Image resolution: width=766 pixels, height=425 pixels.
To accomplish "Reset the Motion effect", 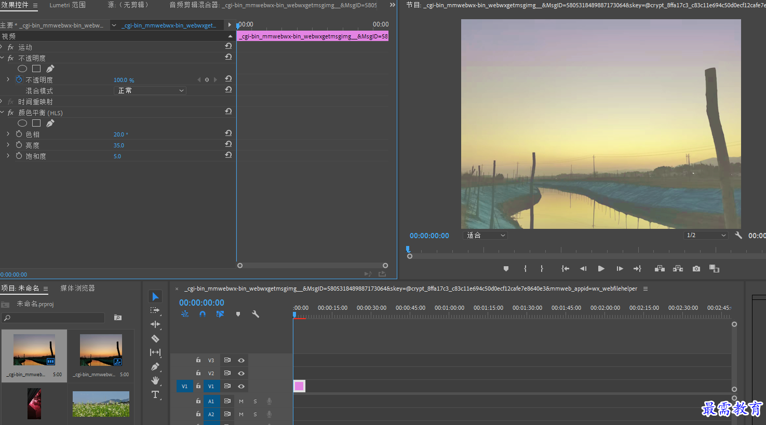I will point(228,46).
